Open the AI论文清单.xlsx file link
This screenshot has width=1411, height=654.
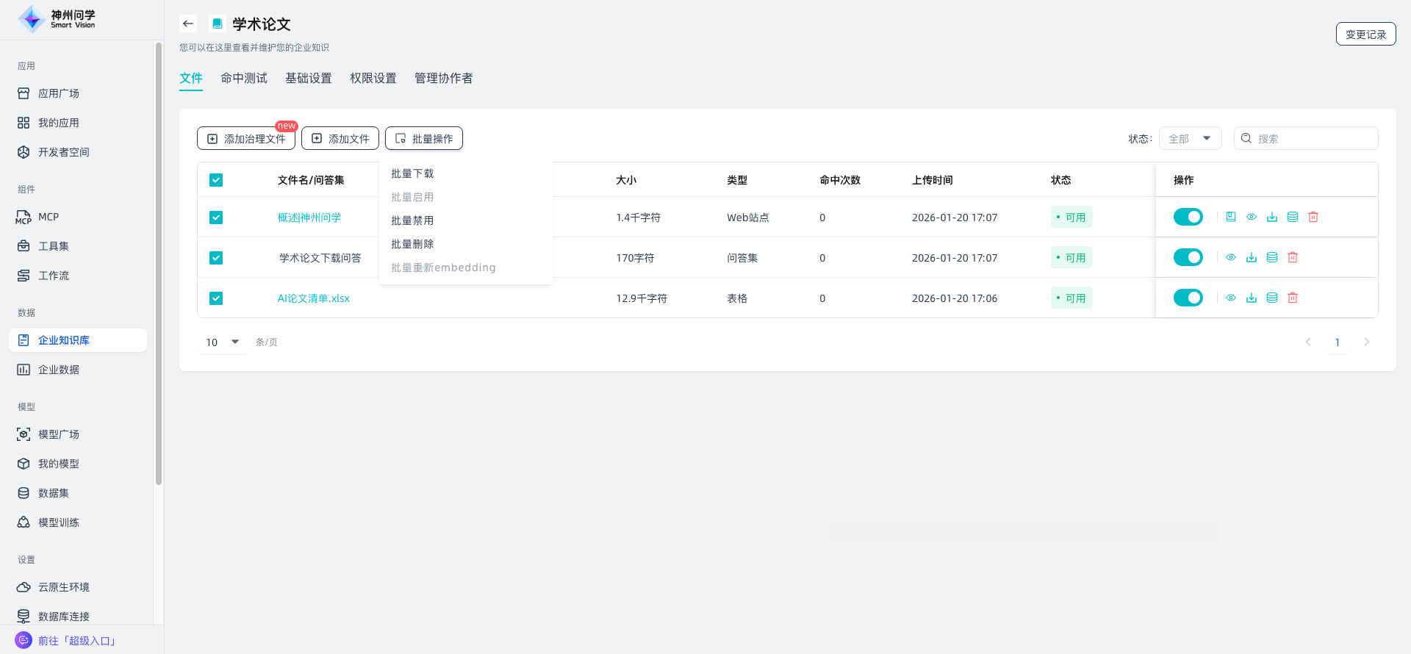pyautogui.click(x=313, y=298)
